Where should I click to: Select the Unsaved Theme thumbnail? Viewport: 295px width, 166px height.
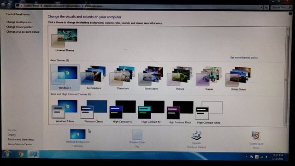65,38
